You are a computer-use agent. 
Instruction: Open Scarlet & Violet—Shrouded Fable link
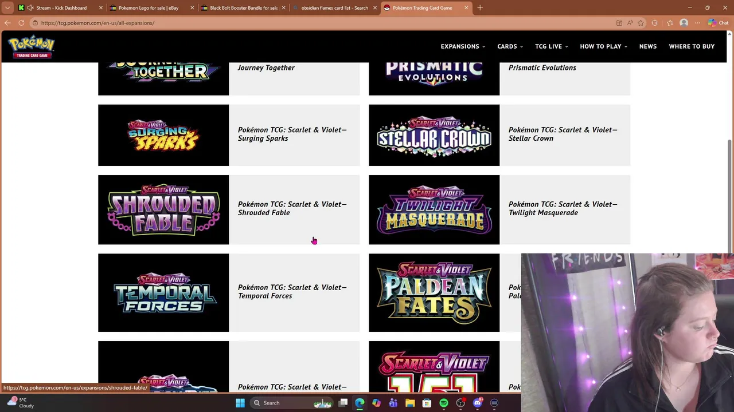tap(292, 208)
